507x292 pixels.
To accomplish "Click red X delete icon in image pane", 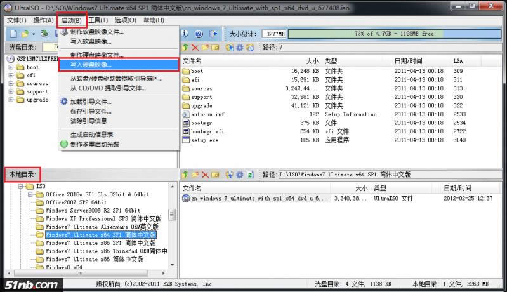I will tap(195, 48).
